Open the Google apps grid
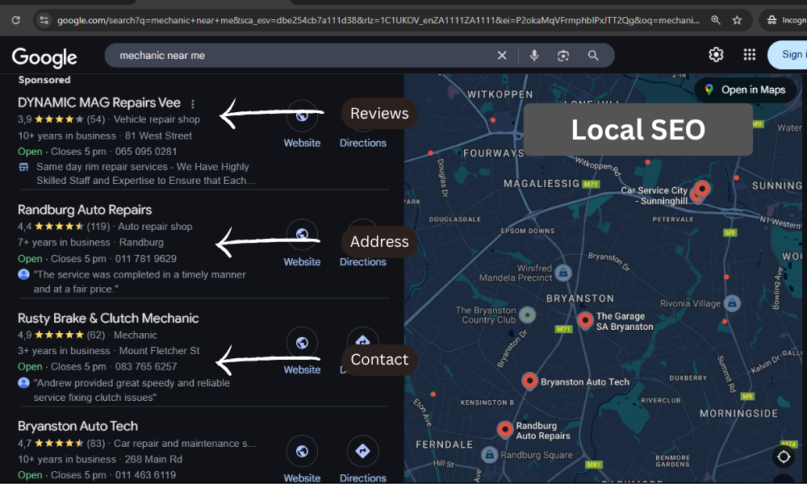Image resolution: width=807 pixels, height=484 pixels. 750,55
